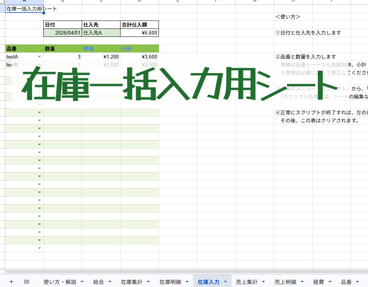368x287 pixels.
Task: Click the green 数量 column header
Action: coord(63,49)
